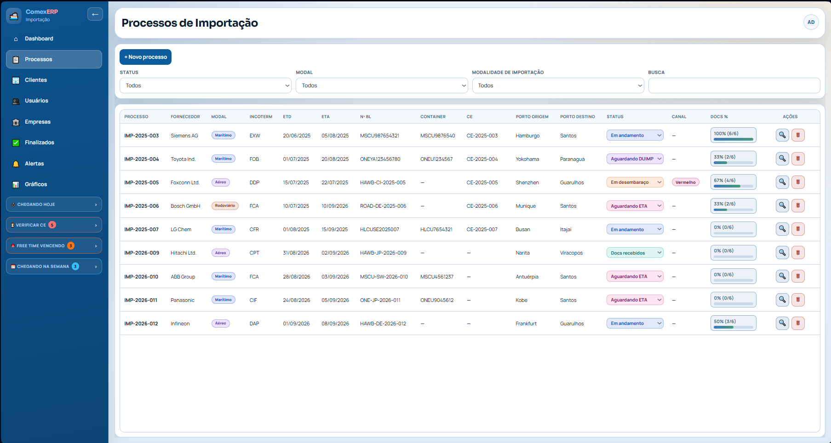This screenshot has width=831, height=443.
Task: Click the AD user avatar
Action: [811, 22]
